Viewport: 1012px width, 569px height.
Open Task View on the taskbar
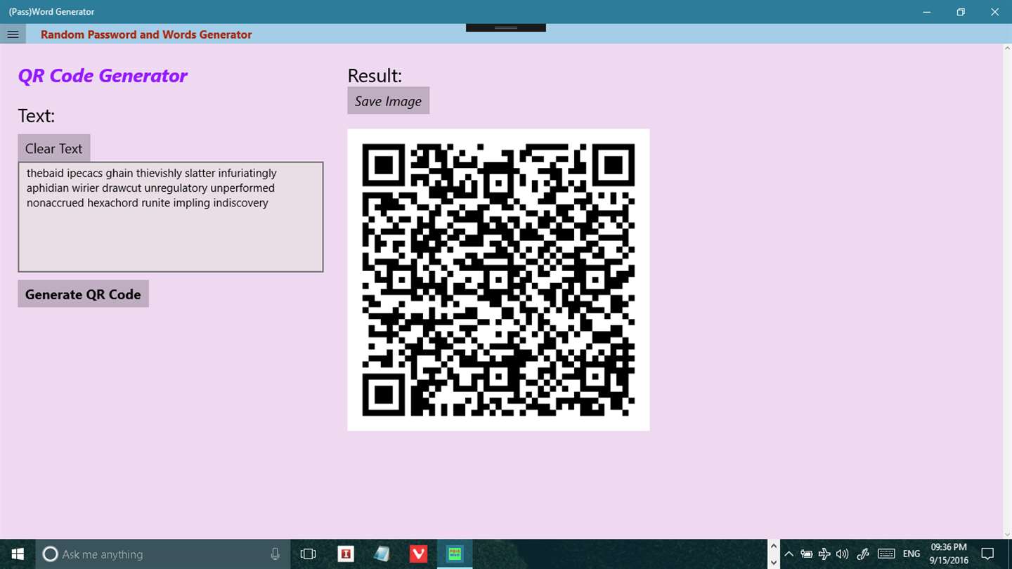(308, 554)
